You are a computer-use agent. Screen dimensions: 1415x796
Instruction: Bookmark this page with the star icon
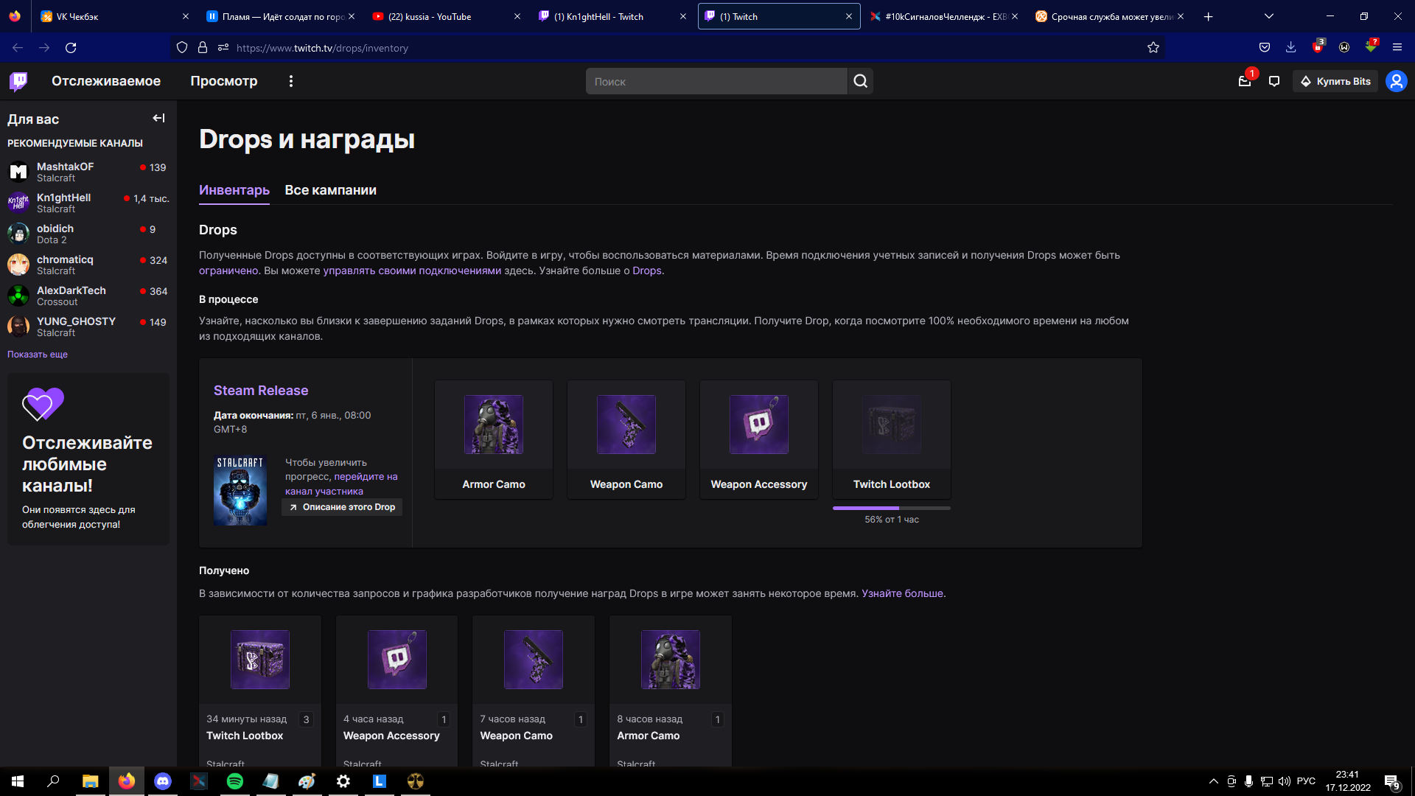[1153, 48]
